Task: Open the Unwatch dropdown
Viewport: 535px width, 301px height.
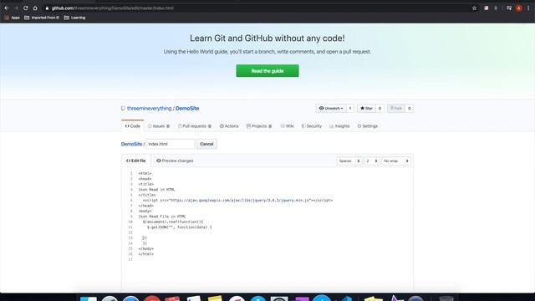Action: (331, 109)
